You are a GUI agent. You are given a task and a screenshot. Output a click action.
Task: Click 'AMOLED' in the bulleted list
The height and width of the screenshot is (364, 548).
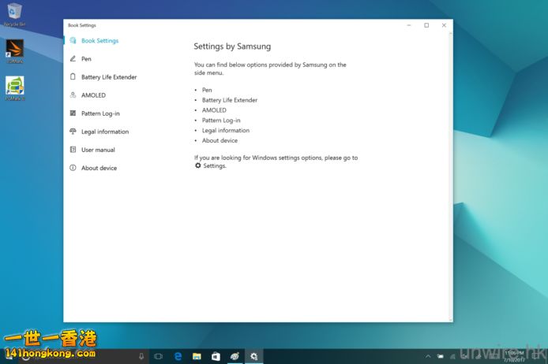214,110
